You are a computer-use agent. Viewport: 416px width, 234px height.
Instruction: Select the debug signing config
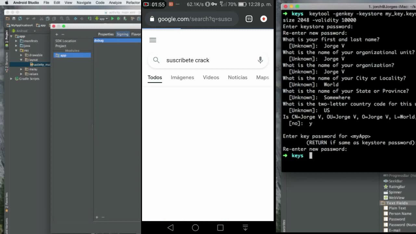click(x=117, y=41)
